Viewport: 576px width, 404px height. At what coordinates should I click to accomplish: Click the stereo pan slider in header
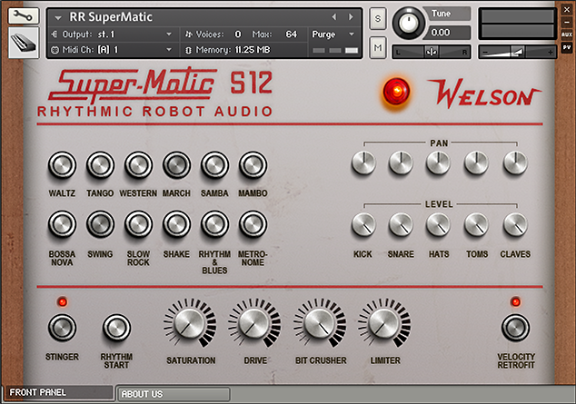point(432,52)
